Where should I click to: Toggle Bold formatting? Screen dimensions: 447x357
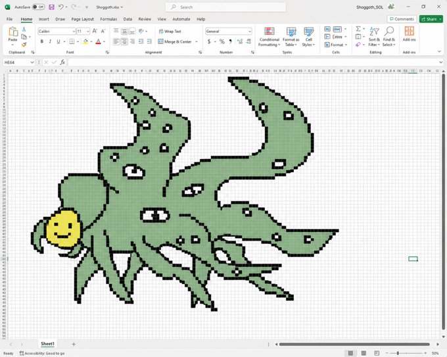pos(42,41)
